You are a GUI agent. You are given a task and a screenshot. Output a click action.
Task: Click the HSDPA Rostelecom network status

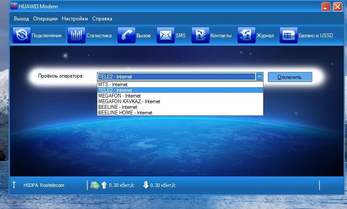(x=44, y=185)
